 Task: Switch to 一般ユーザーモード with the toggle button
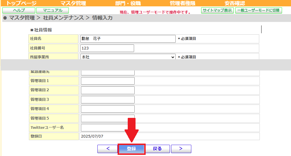click(258, 10)
